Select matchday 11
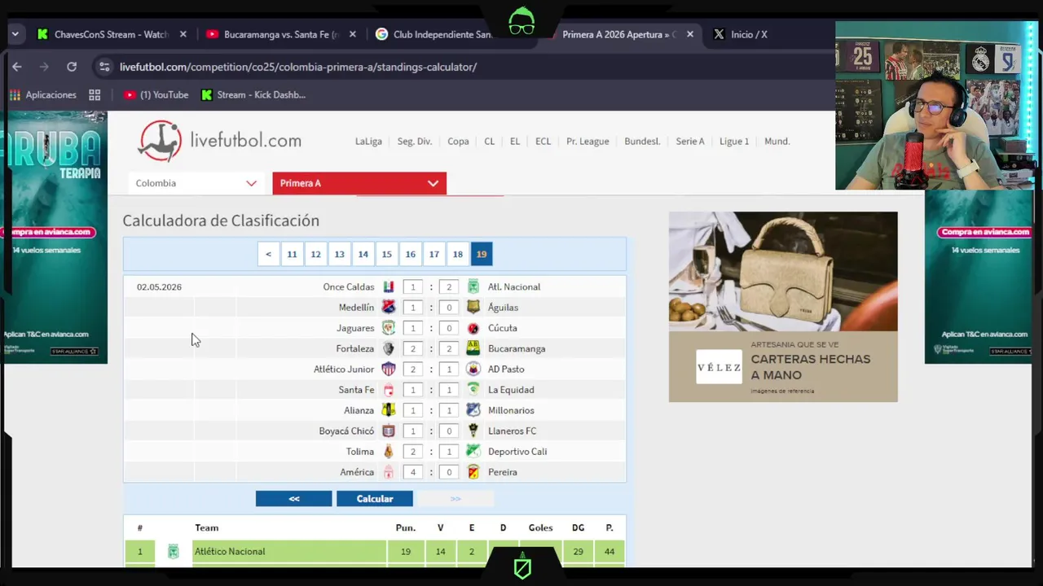 click(x=292, y=254)
